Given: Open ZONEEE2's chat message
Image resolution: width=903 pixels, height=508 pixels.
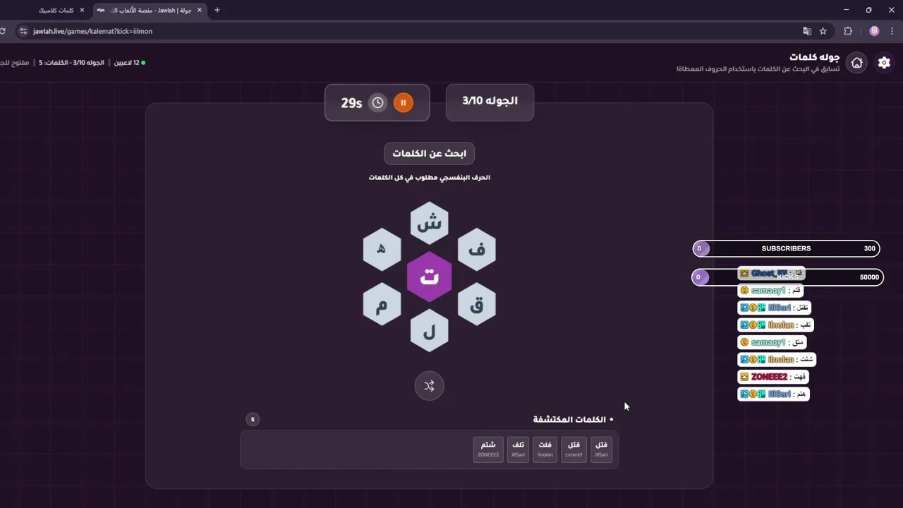Looking at the screenshot, I should [773, 377].
